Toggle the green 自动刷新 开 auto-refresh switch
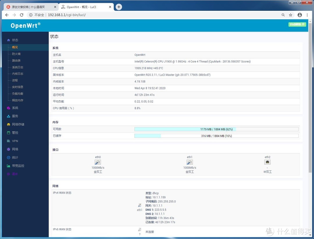This screenshot has width=314, height=239. tap(297, 24)
